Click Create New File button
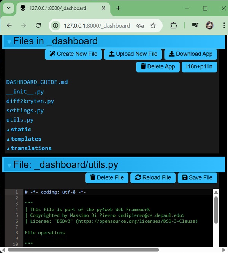The height and width of the screenshot is (253, 228). pyautogui.click(x=73, y=54)
